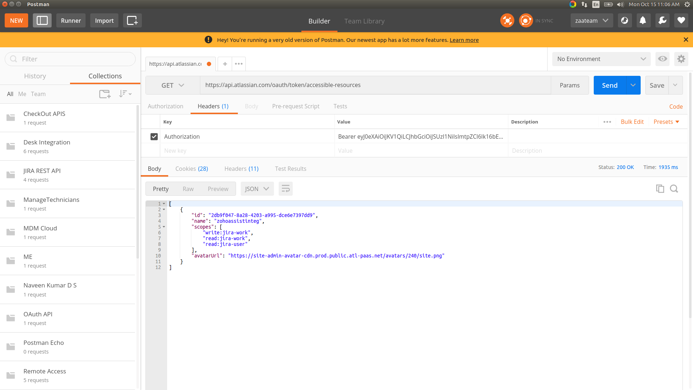Open No Environment selector
The image size is (693, 390).
coord(601,59)
